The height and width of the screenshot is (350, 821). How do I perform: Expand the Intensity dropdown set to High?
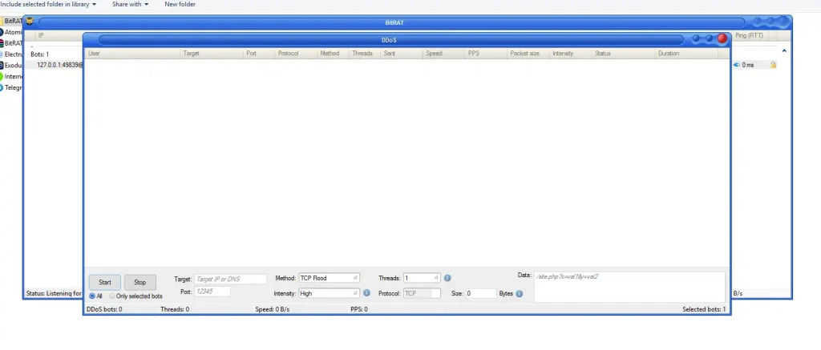coord(329,293)
